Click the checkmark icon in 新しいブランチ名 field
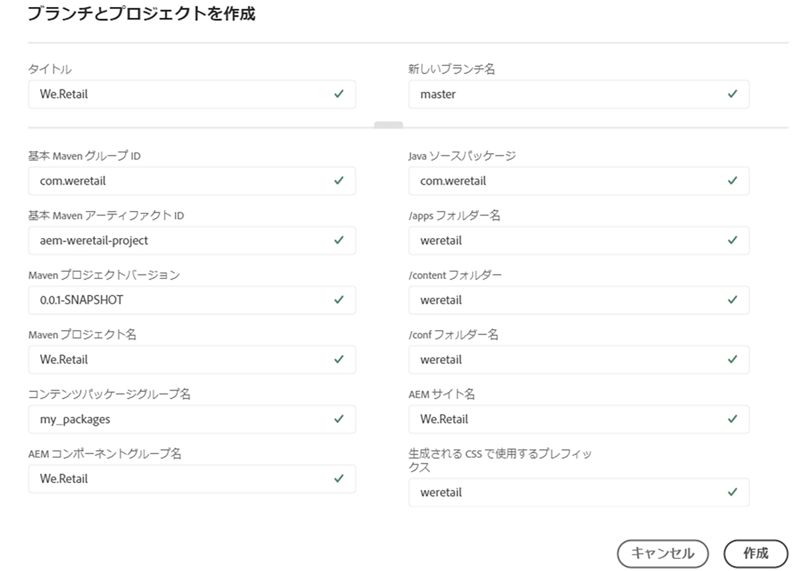811x571 pixels. coord(732,94)
